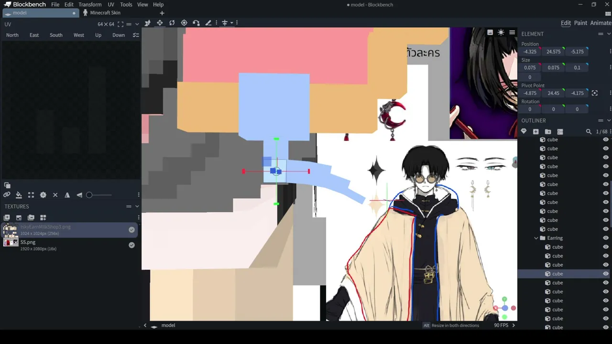Image resolution: width=612 pixels, height=344 pixels.
Task: Click the Position X field
Action: (x=530, y=52)
